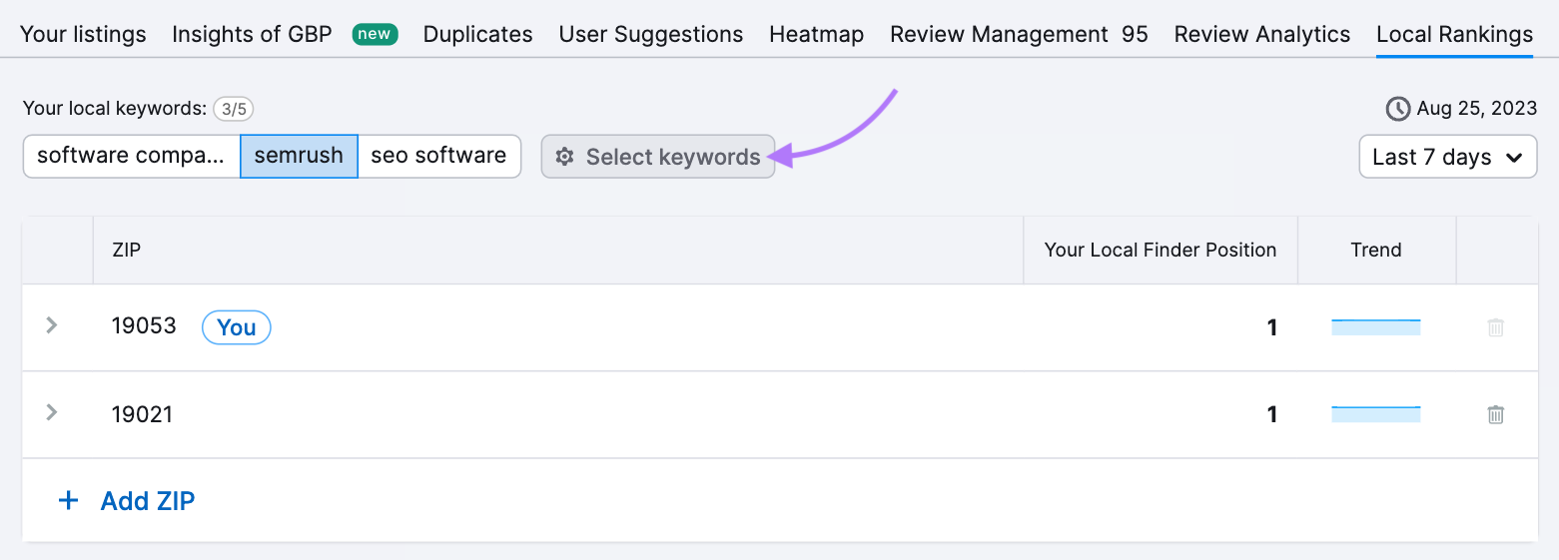Delete the 19021 ZIP row with trash icon
Viewport: 1559px width, 560px height.
pyautogui.click(x=1495, y=414)
